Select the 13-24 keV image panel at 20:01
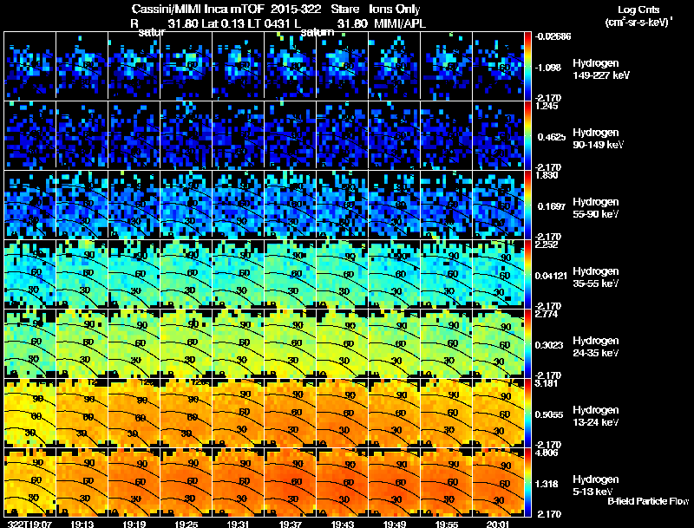The image size is (694, 528). coord(498,413)
